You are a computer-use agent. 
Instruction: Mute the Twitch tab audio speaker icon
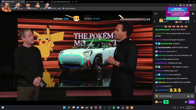pos(21,2)
